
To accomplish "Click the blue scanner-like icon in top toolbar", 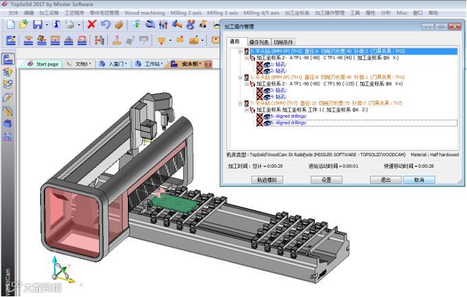I will coord(150,24).
